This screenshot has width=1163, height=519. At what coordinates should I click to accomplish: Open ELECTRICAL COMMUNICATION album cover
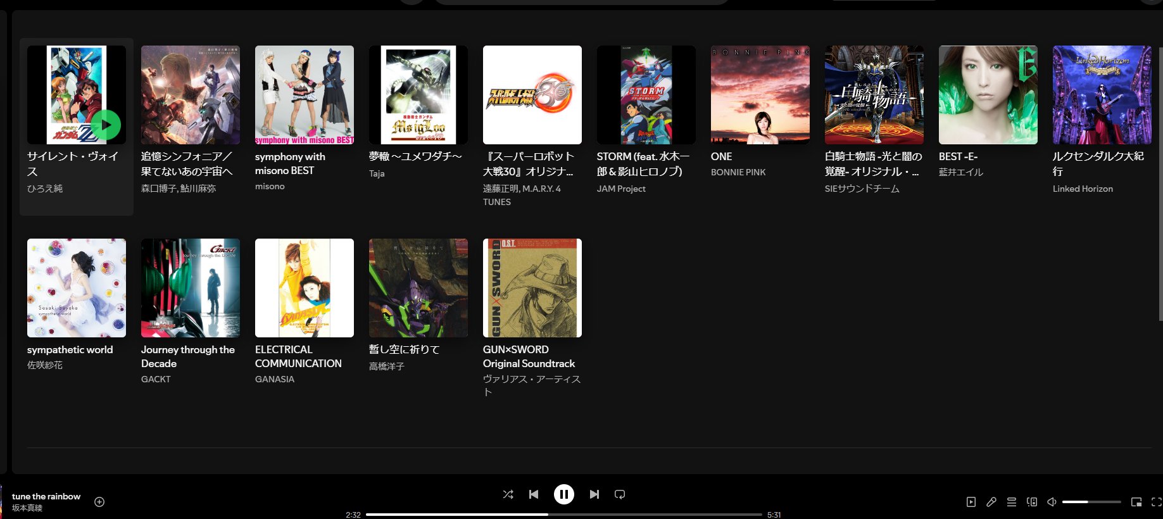(x=305, y=288)
